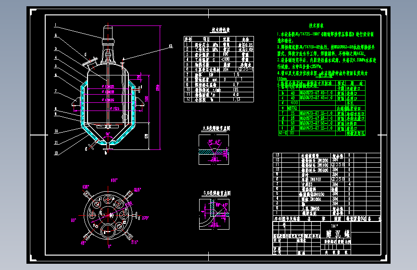This screenshot has height=270, width=417.
Task: Select the agitator impeller inside the vessel
Action: (108, 126)
